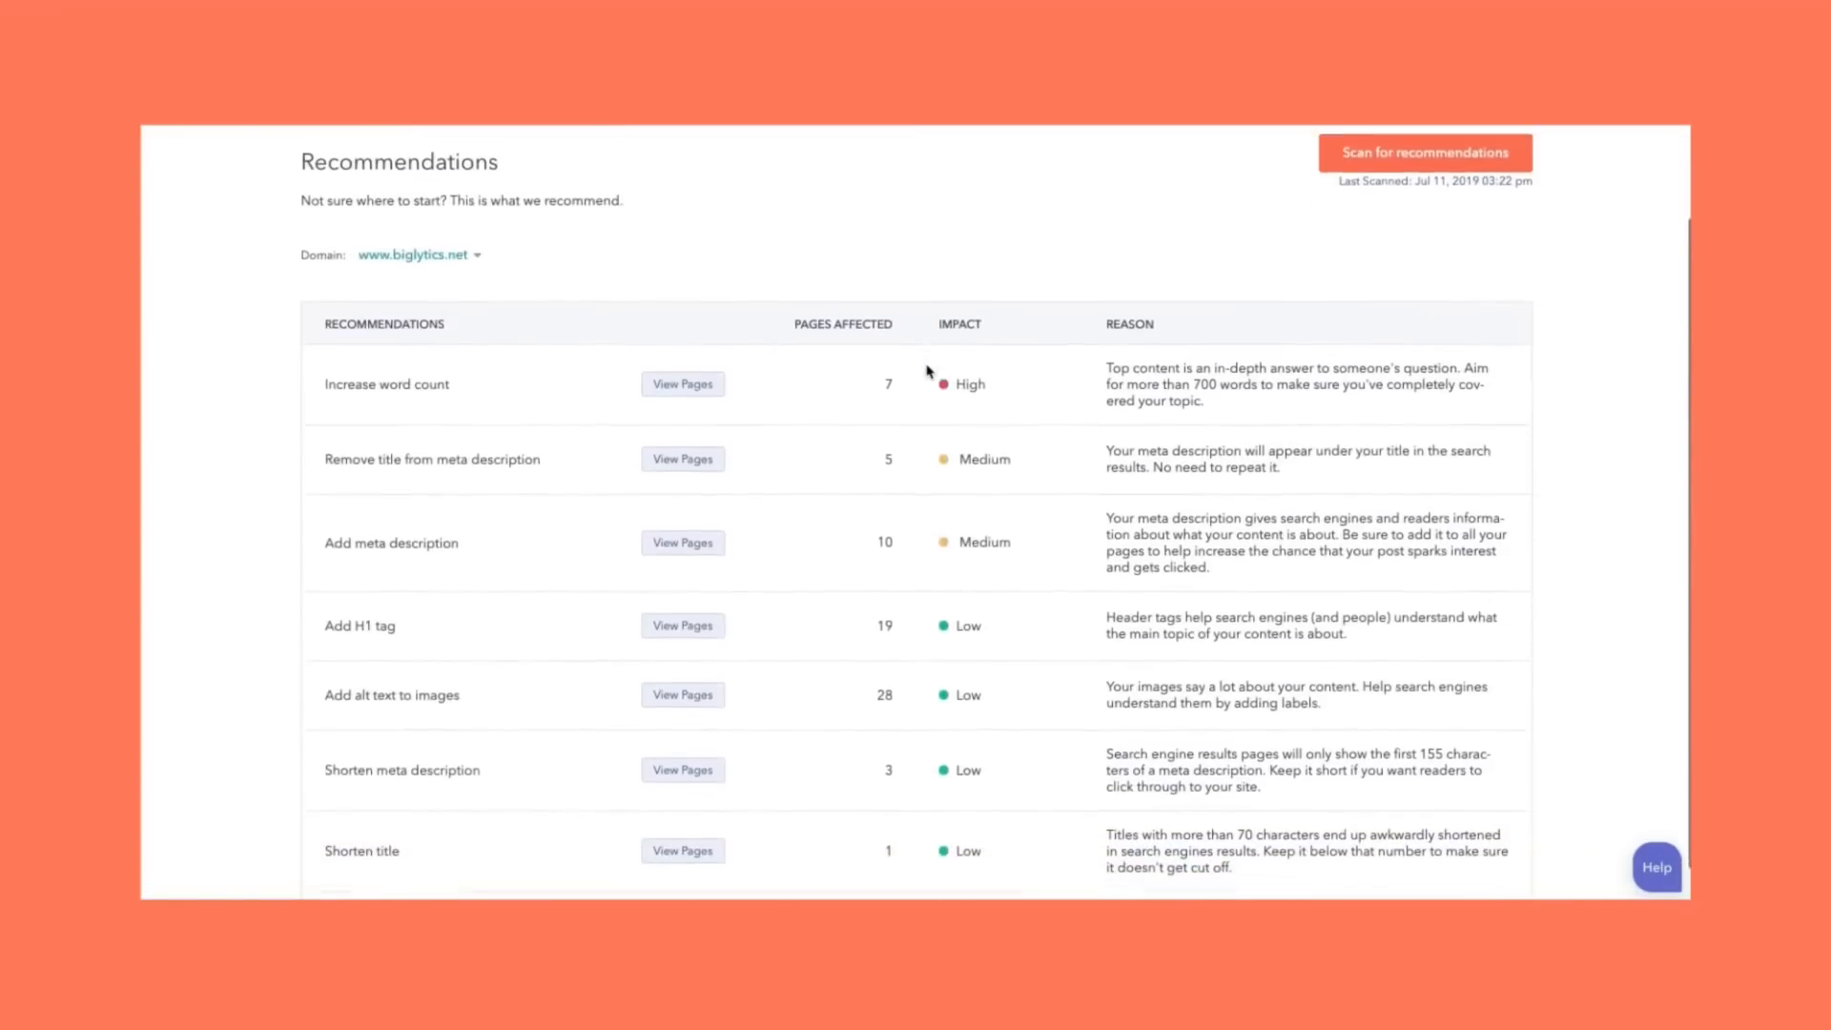
Task: Click the Recommendations column header
Action: pos(384,324)
